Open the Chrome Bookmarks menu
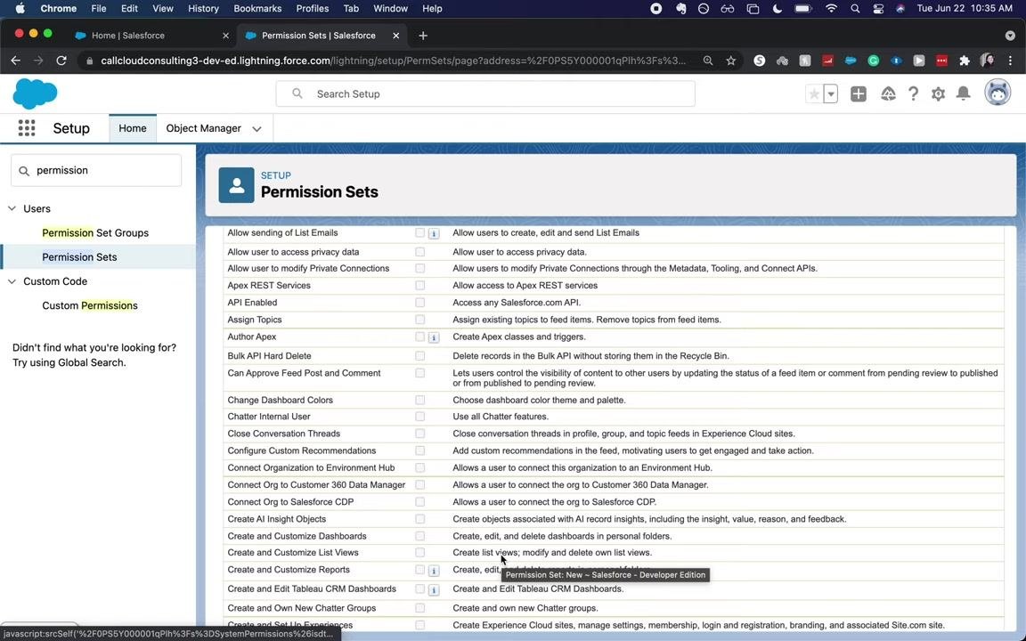This screenshot has width=1026, height=641. (x=257, y=9)
